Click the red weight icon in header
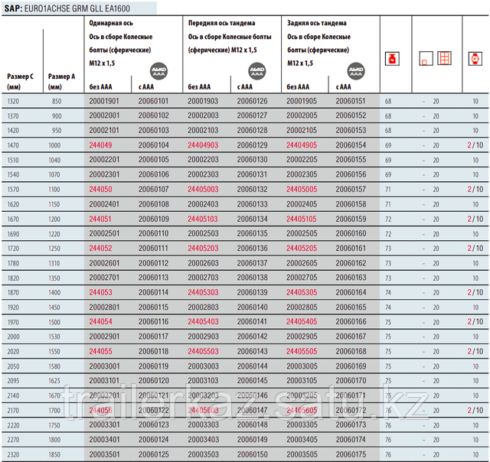 [392, 59]
